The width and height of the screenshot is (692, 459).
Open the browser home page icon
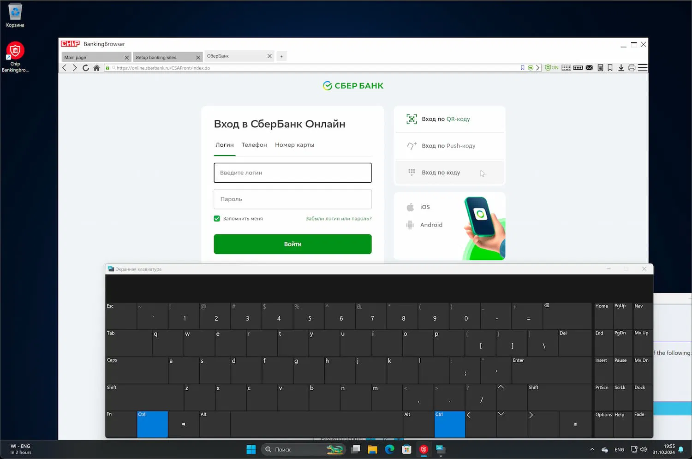coord(96,68)
